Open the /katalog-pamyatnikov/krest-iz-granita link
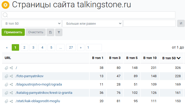 pyautogui.click(x=44, y=93)
